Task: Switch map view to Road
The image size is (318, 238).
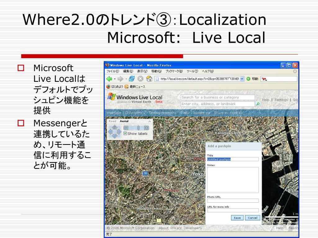Action: pyautogui.click(x=112, y=121)
